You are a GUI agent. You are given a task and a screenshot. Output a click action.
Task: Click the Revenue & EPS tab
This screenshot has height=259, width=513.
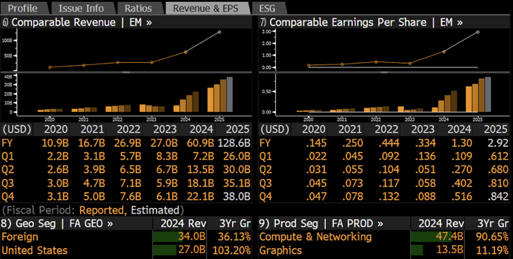(x=206, y=8)
